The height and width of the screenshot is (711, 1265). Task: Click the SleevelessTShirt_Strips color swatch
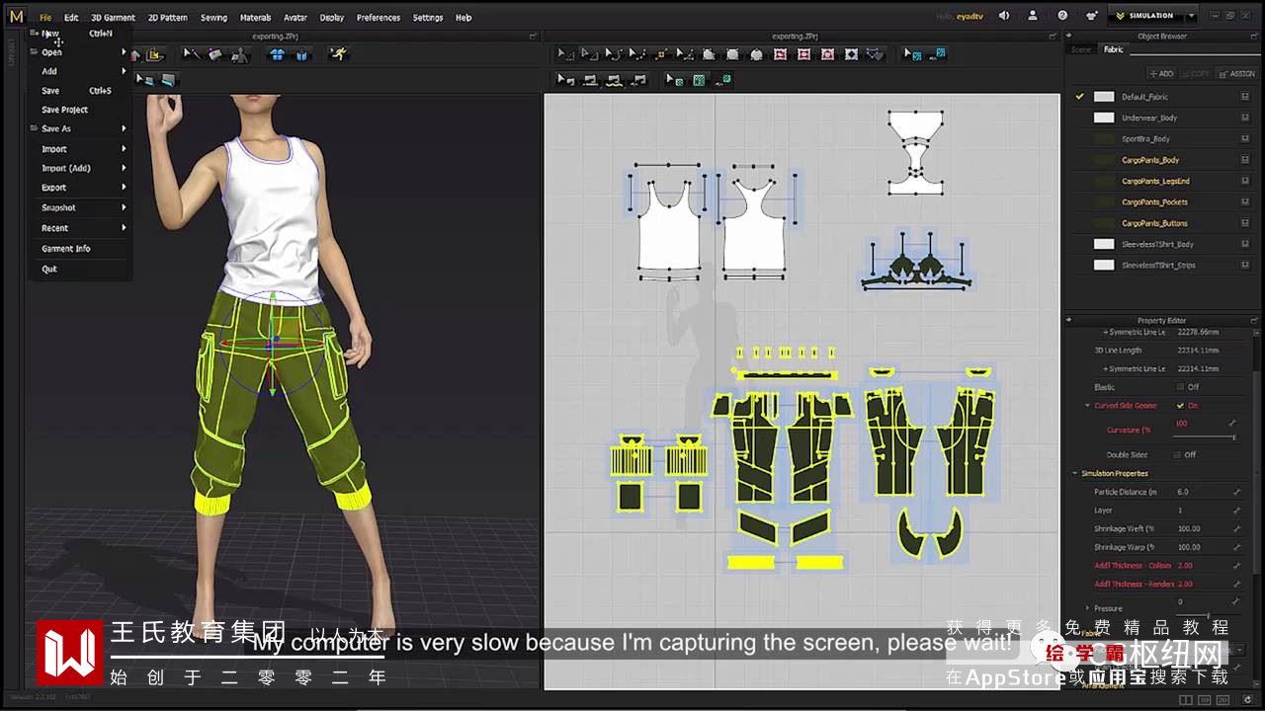pyautogui.click(x=1104, y=265)
